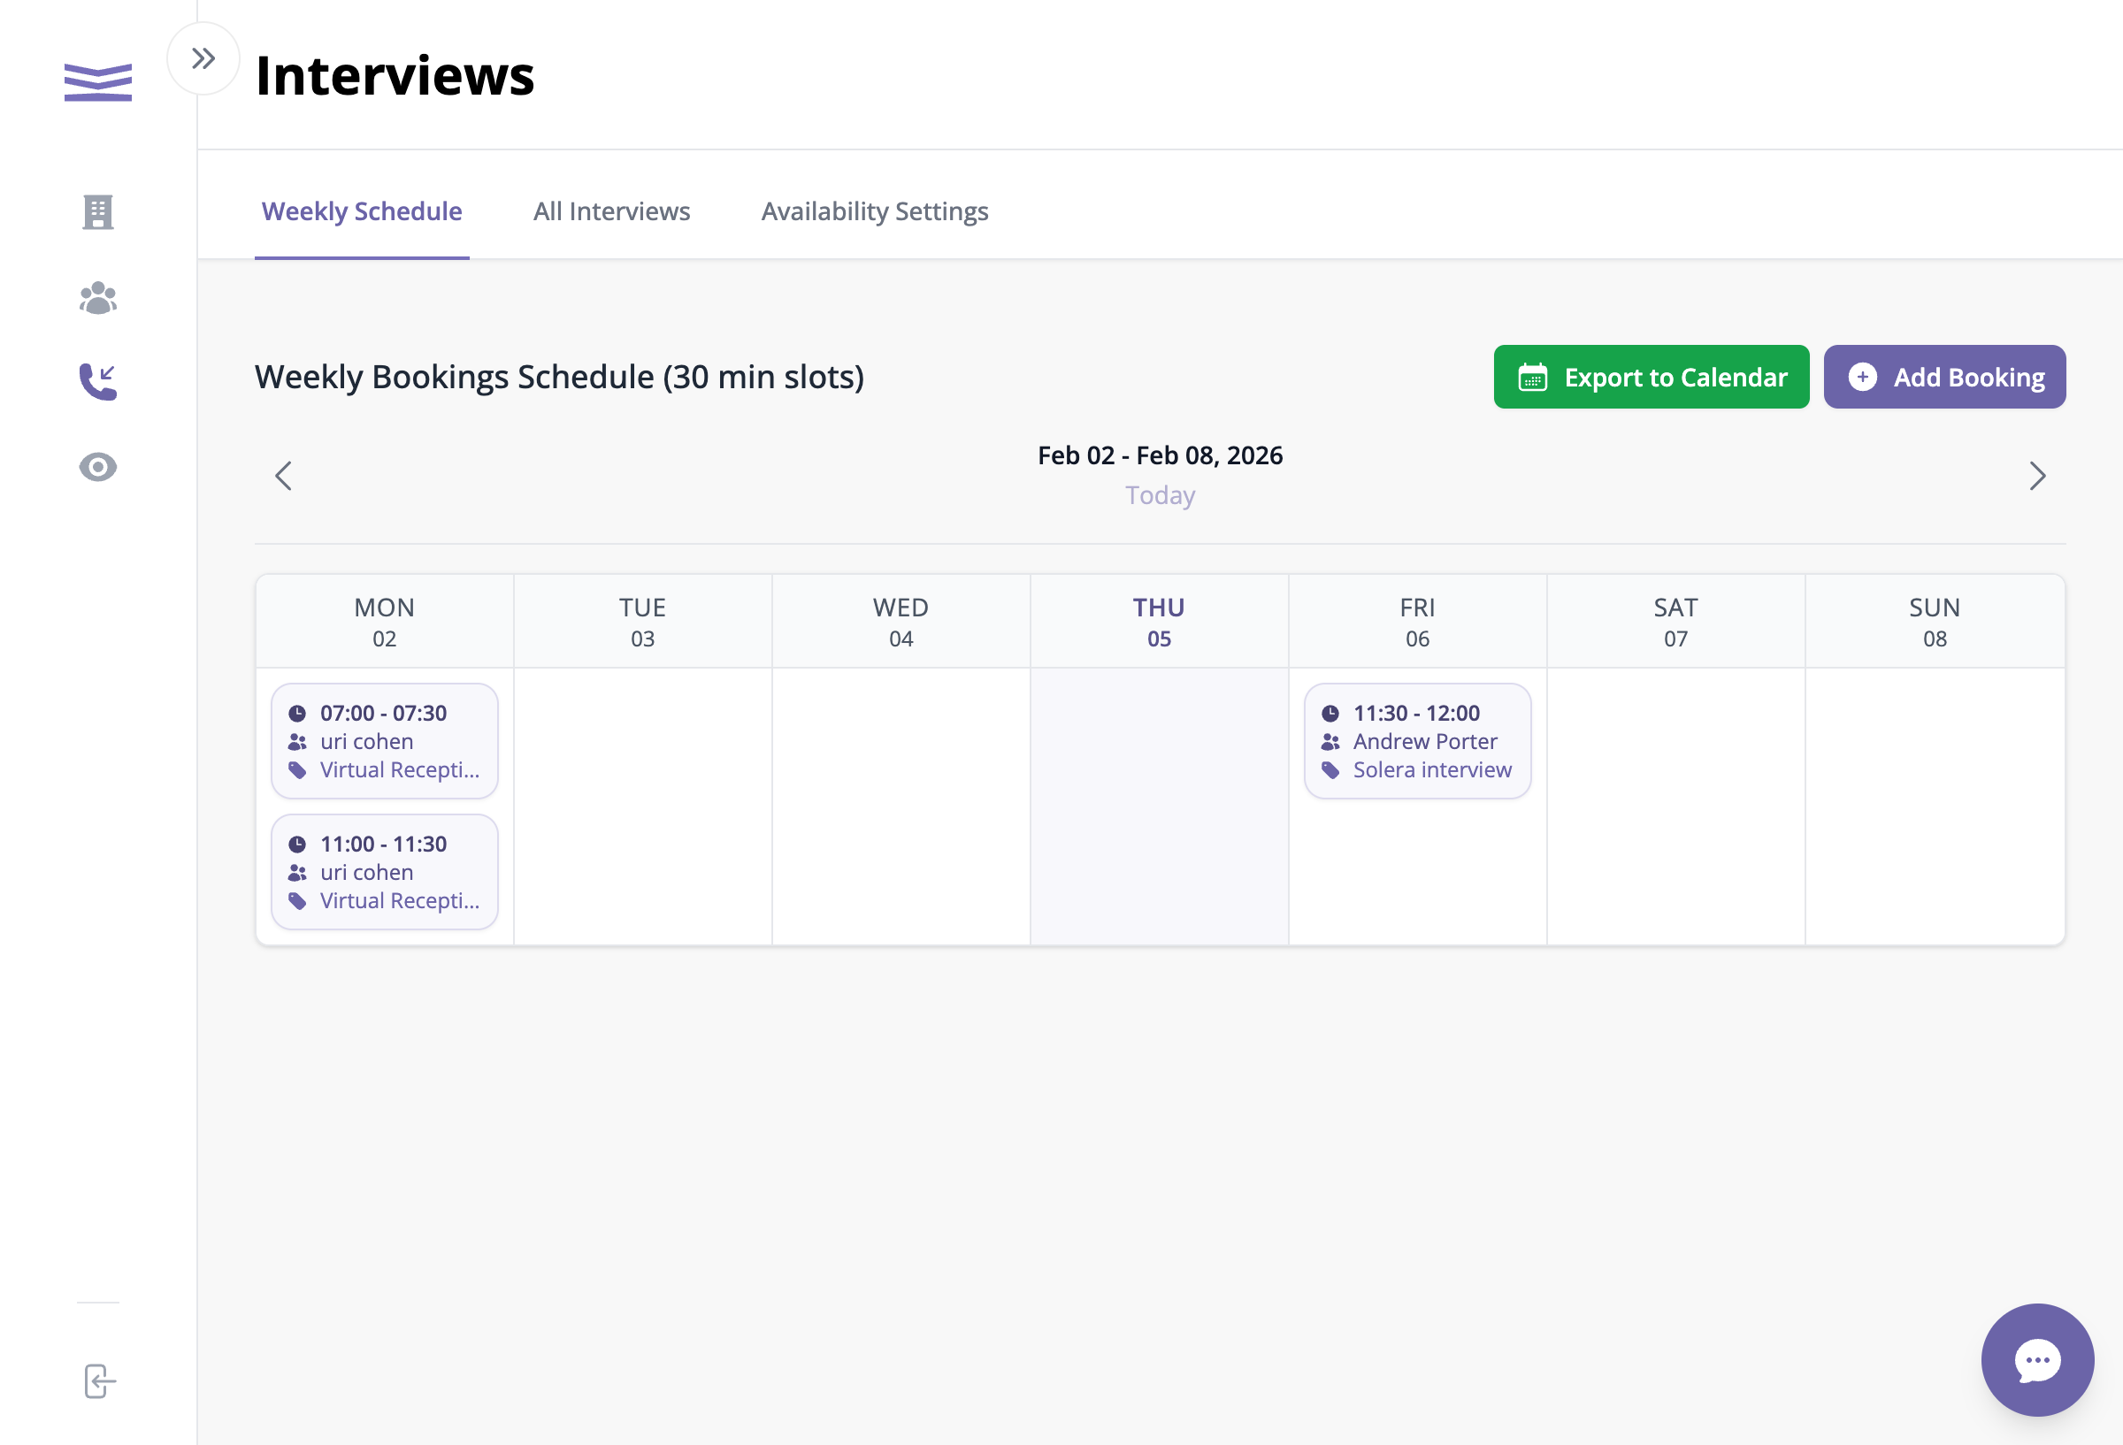Click the Today link

point(1159,495)
